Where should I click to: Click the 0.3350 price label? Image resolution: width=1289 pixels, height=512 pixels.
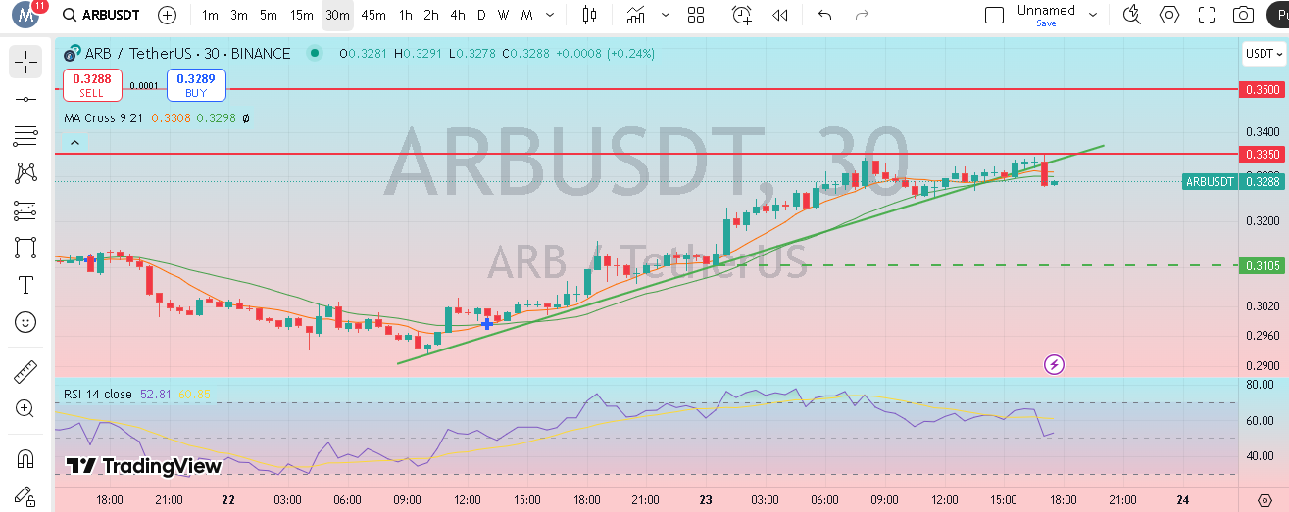coord(1263,154)
